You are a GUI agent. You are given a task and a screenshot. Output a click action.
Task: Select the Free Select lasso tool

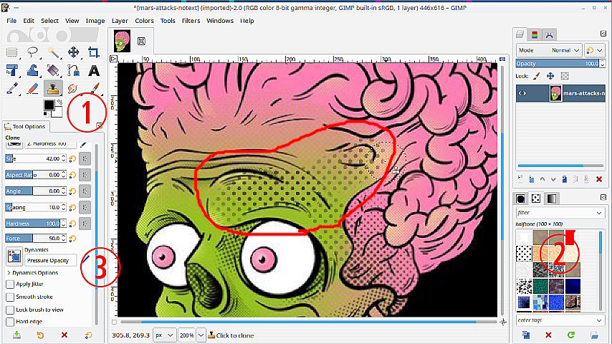tap(32, 52)
